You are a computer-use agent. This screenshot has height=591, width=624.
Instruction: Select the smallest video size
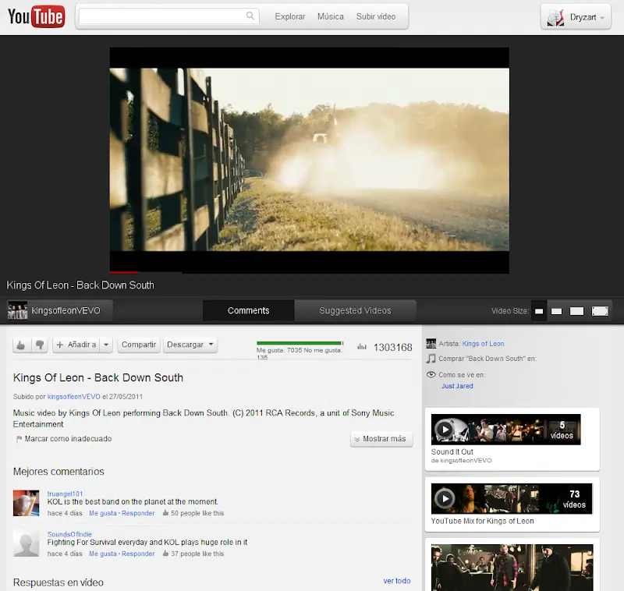[x=539, y=311]
